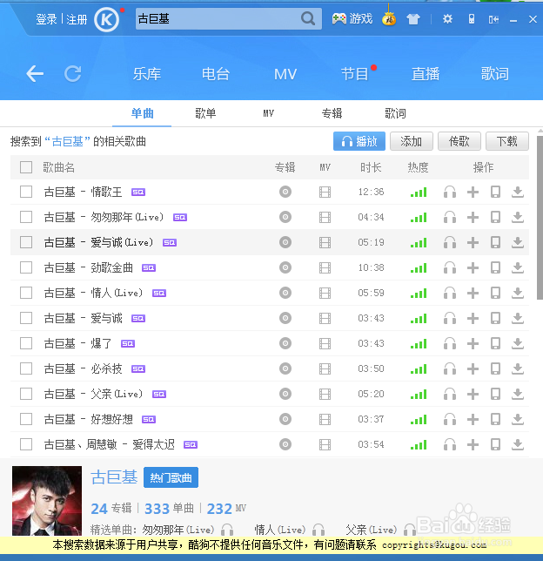
Task: Click the 333 单曲 count
Action: [x=169, y=509]
